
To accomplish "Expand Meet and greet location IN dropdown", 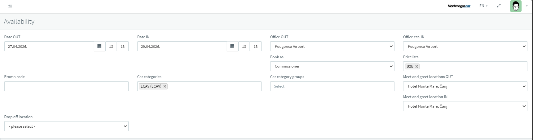I will click(465, 106).
